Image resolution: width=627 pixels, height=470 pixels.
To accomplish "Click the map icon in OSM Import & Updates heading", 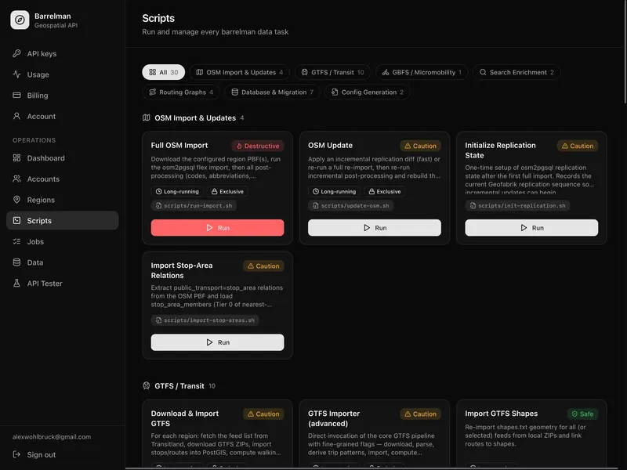I will (147, 117).
